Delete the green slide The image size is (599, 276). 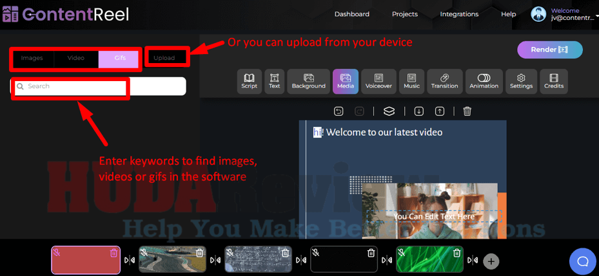(457, 253)
